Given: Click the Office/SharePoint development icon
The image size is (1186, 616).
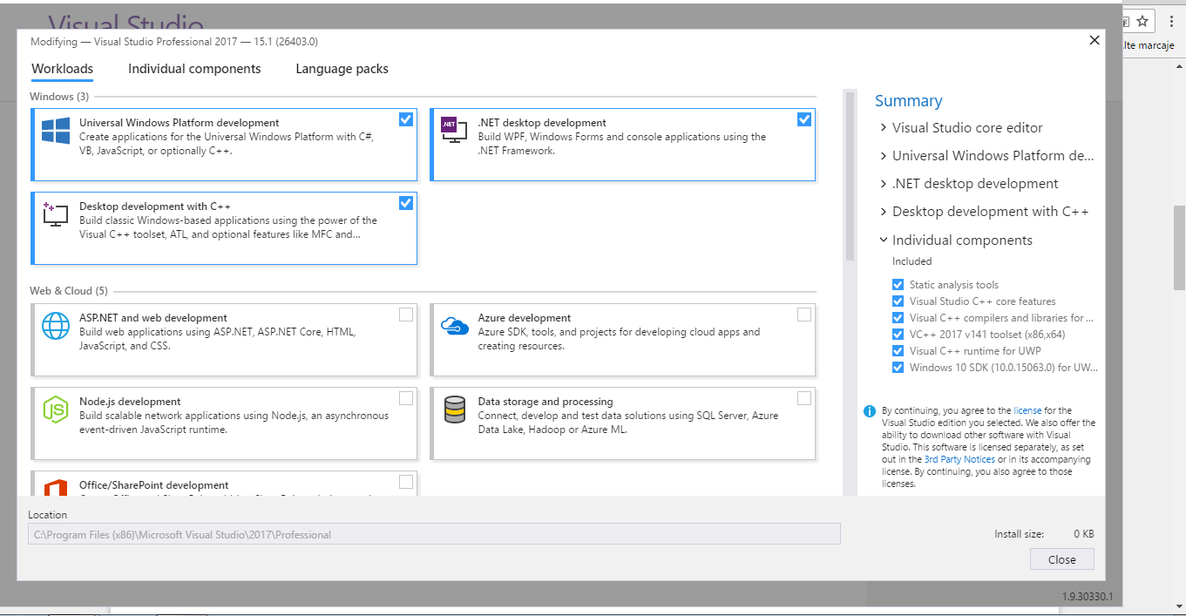Looking at the screenshot, I should (56, 488).
